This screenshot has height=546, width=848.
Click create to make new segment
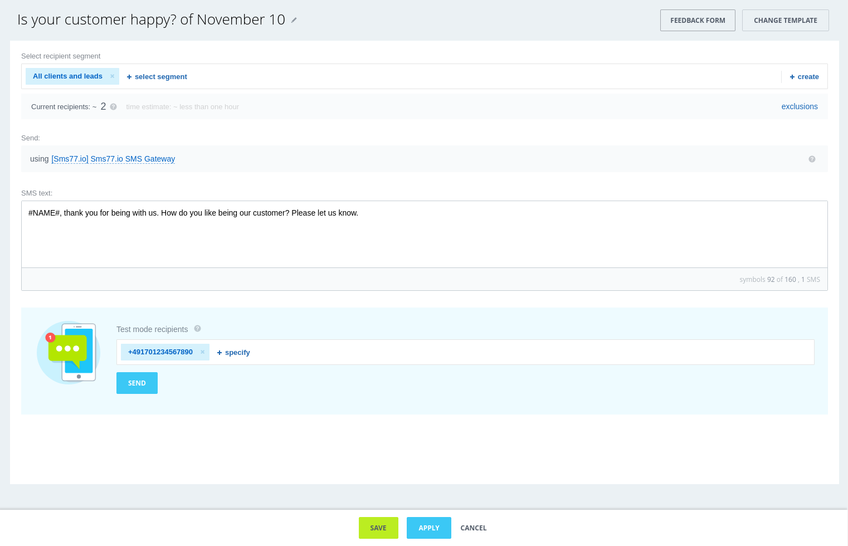pyautogui.click(x=804, y=77)
